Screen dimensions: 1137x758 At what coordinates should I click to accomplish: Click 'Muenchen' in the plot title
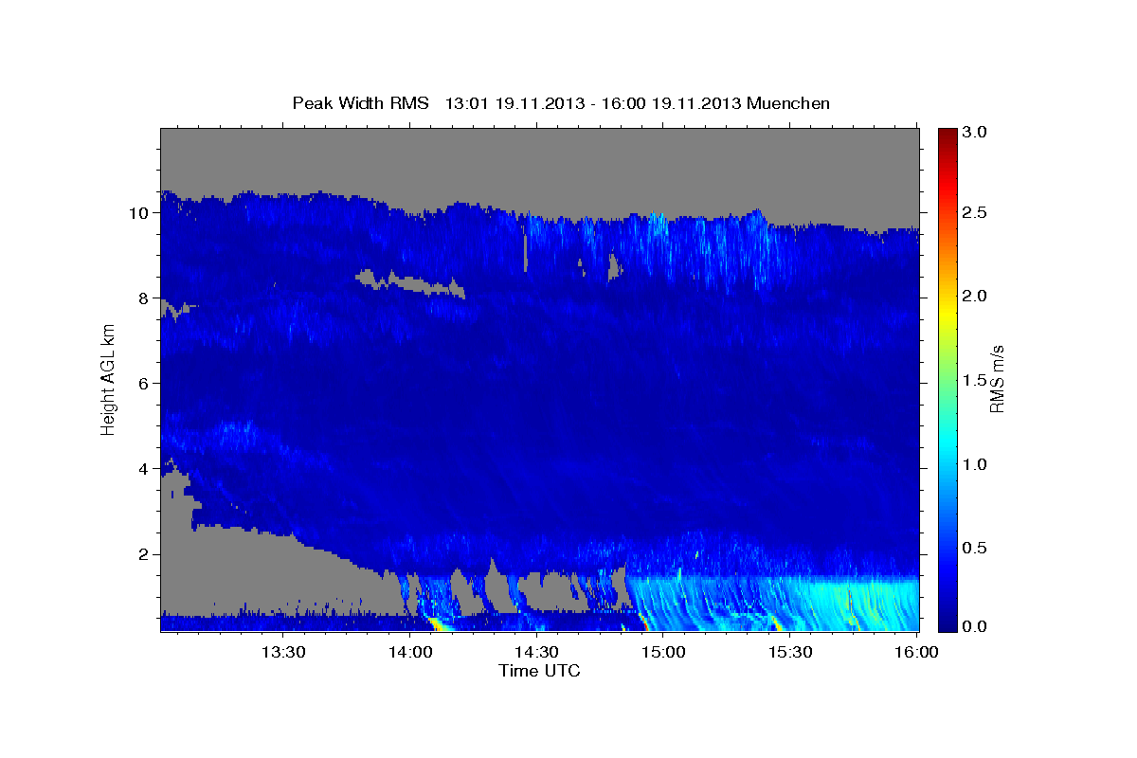[788, 103]
